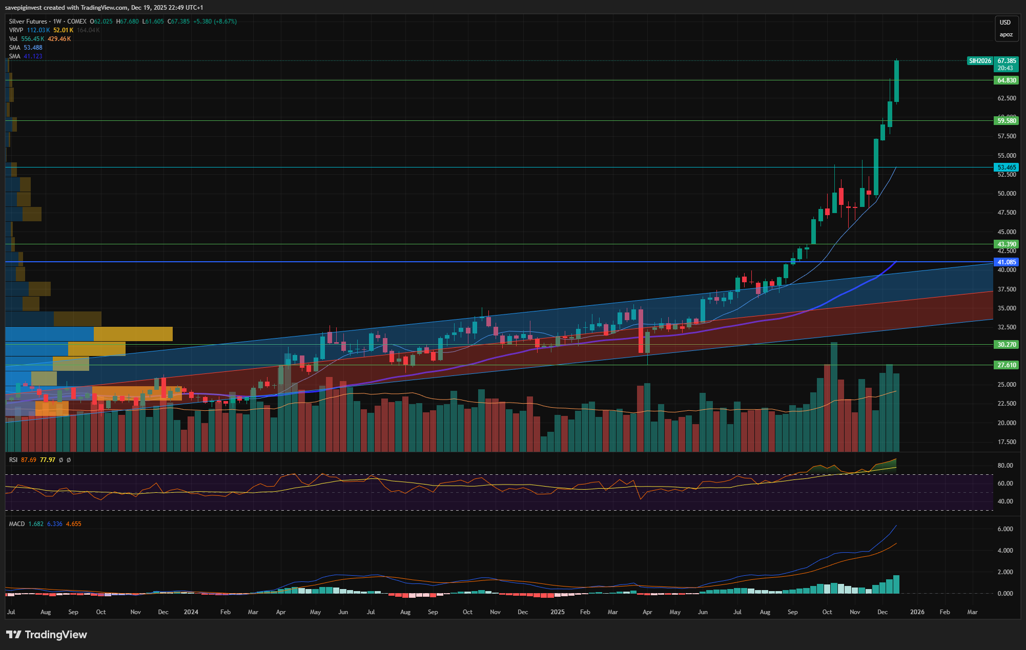1026x650 pixels.
Task: Click the TradingView logo icon
Action: [x=14, y=635]
